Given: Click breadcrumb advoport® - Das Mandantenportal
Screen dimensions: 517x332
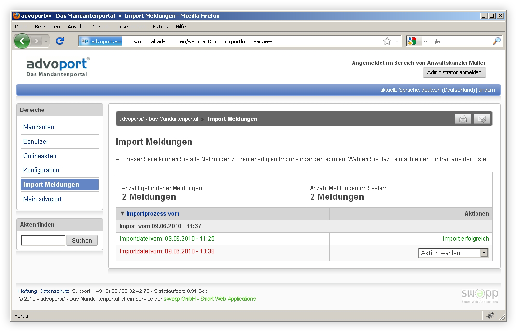Looking at the screenshot, I should coord(159,119).
